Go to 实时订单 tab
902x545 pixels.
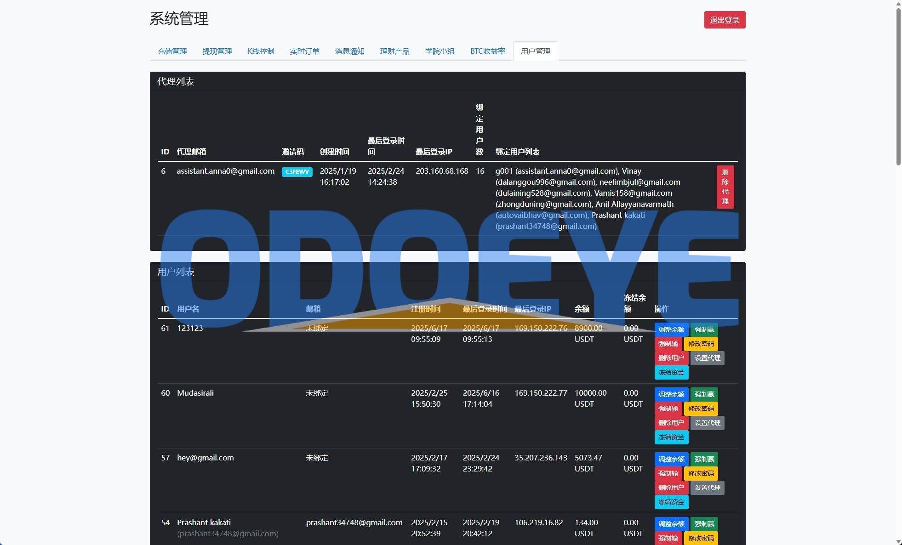[x=304, y=51]
